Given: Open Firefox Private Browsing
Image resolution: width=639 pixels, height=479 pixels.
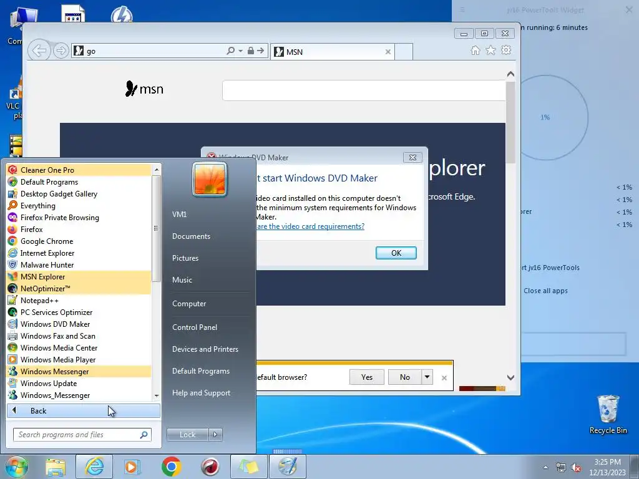Looking at the screenshot, I should point(79,217).
